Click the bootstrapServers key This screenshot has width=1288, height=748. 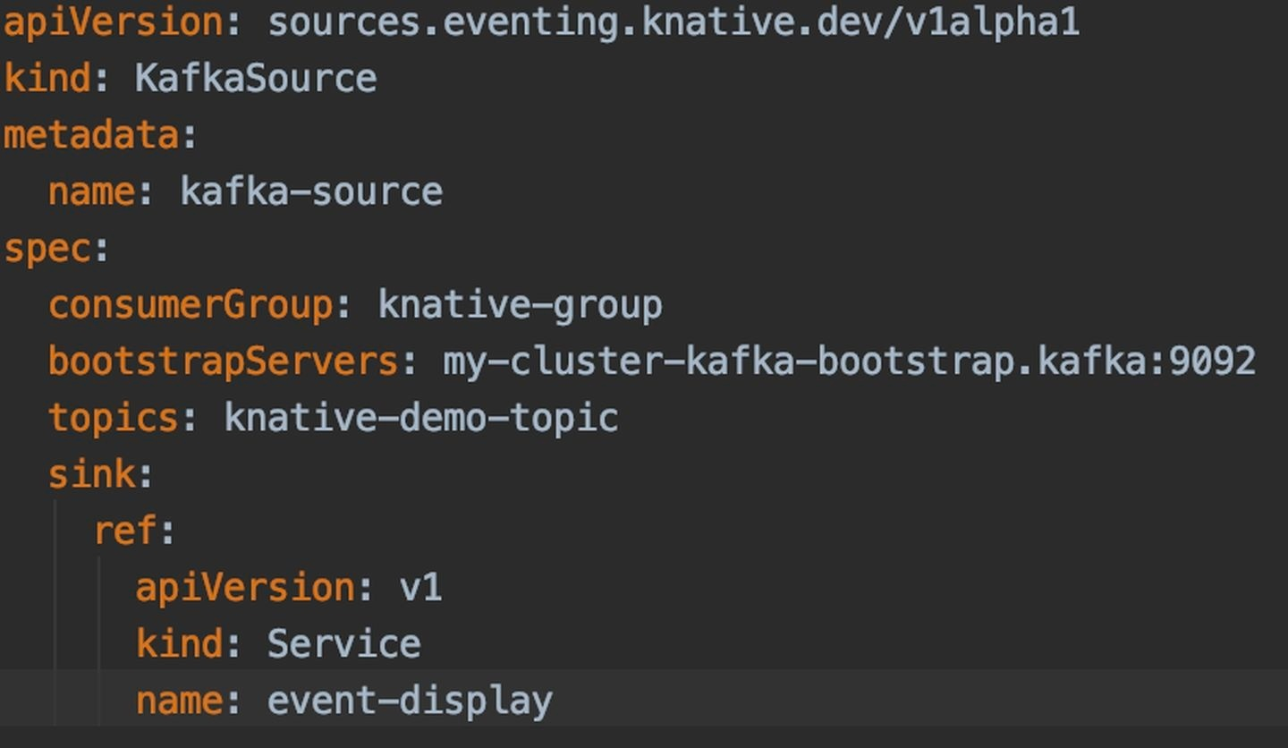[x=223, y=362]
